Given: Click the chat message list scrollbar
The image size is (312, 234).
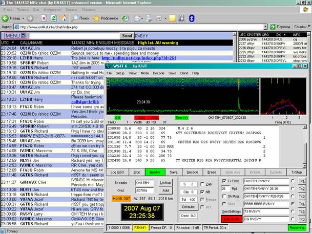Looking at the screenshot, I should click(235, 48).
